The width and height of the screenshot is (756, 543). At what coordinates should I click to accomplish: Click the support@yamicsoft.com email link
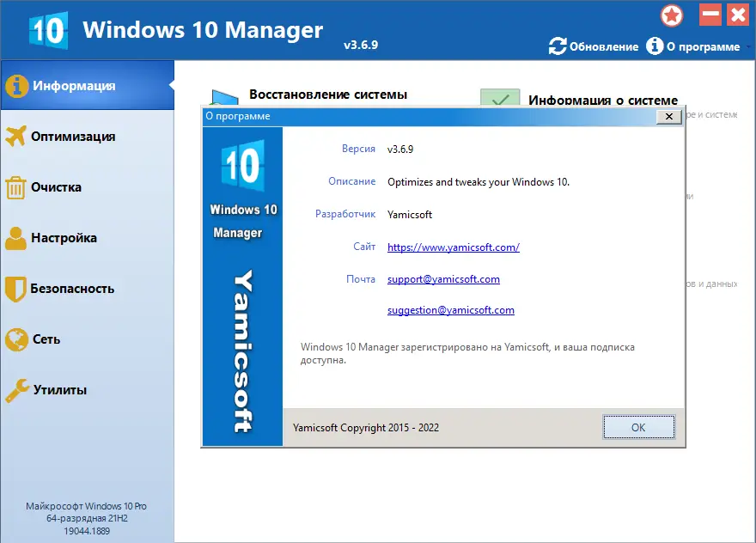point(443,279)
